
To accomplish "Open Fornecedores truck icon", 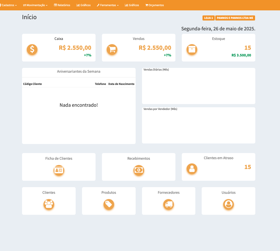I will click(x=169, y=204).
